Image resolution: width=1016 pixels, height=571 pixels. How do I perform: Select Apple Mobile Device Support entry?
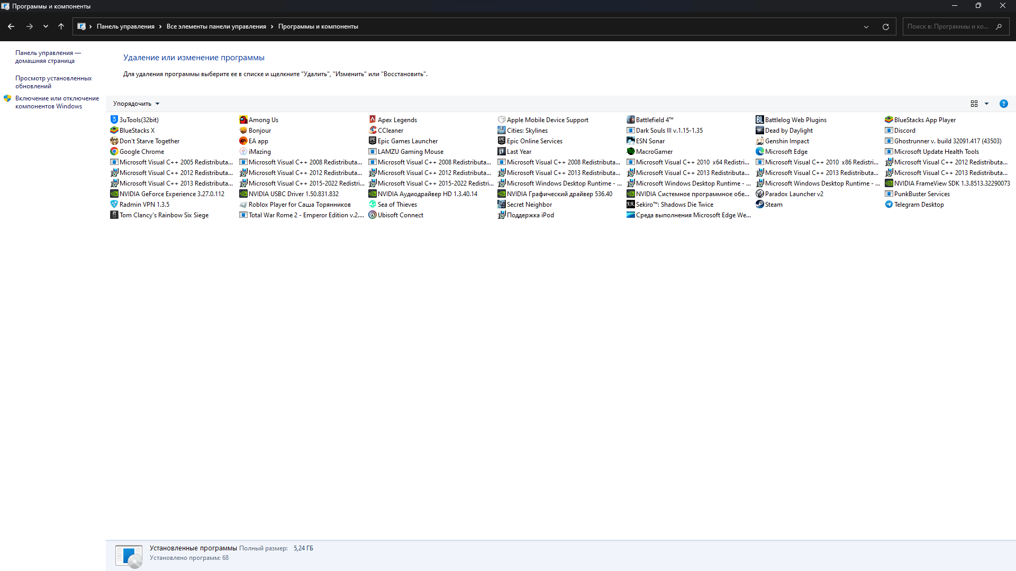(543, 119)
